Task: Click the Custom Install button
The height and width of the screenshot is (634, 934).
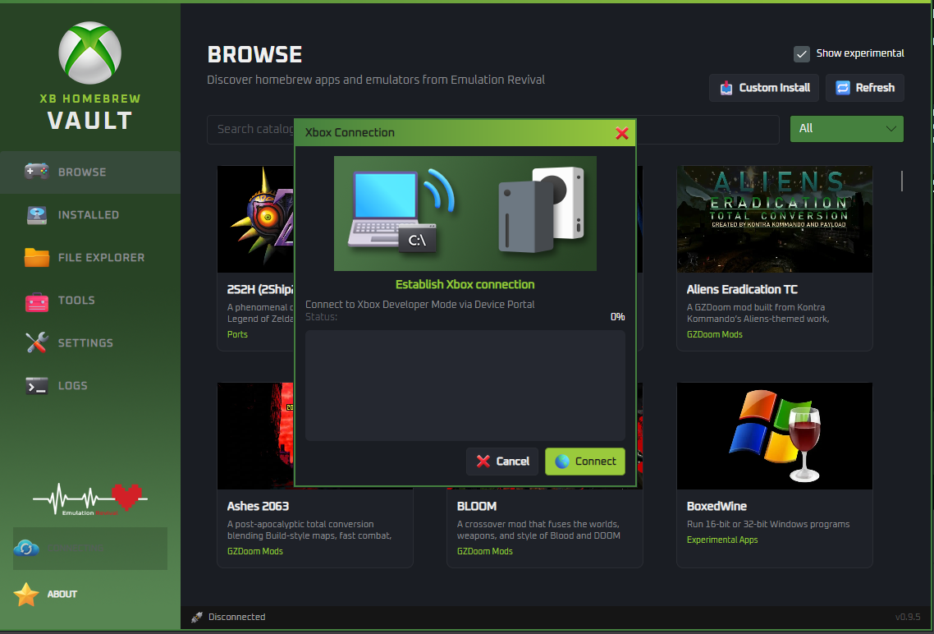Action: coord(763,88)
